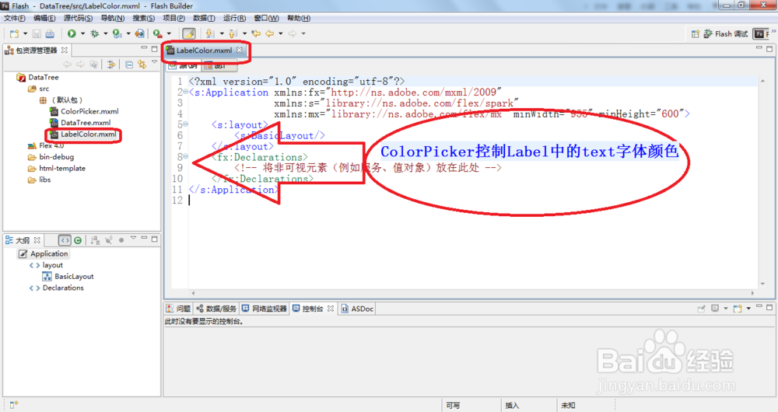The width and height of the screenshot is (778, 412).
Task: Open the 编辑(E) menu
Action: (x=44, y=18)
